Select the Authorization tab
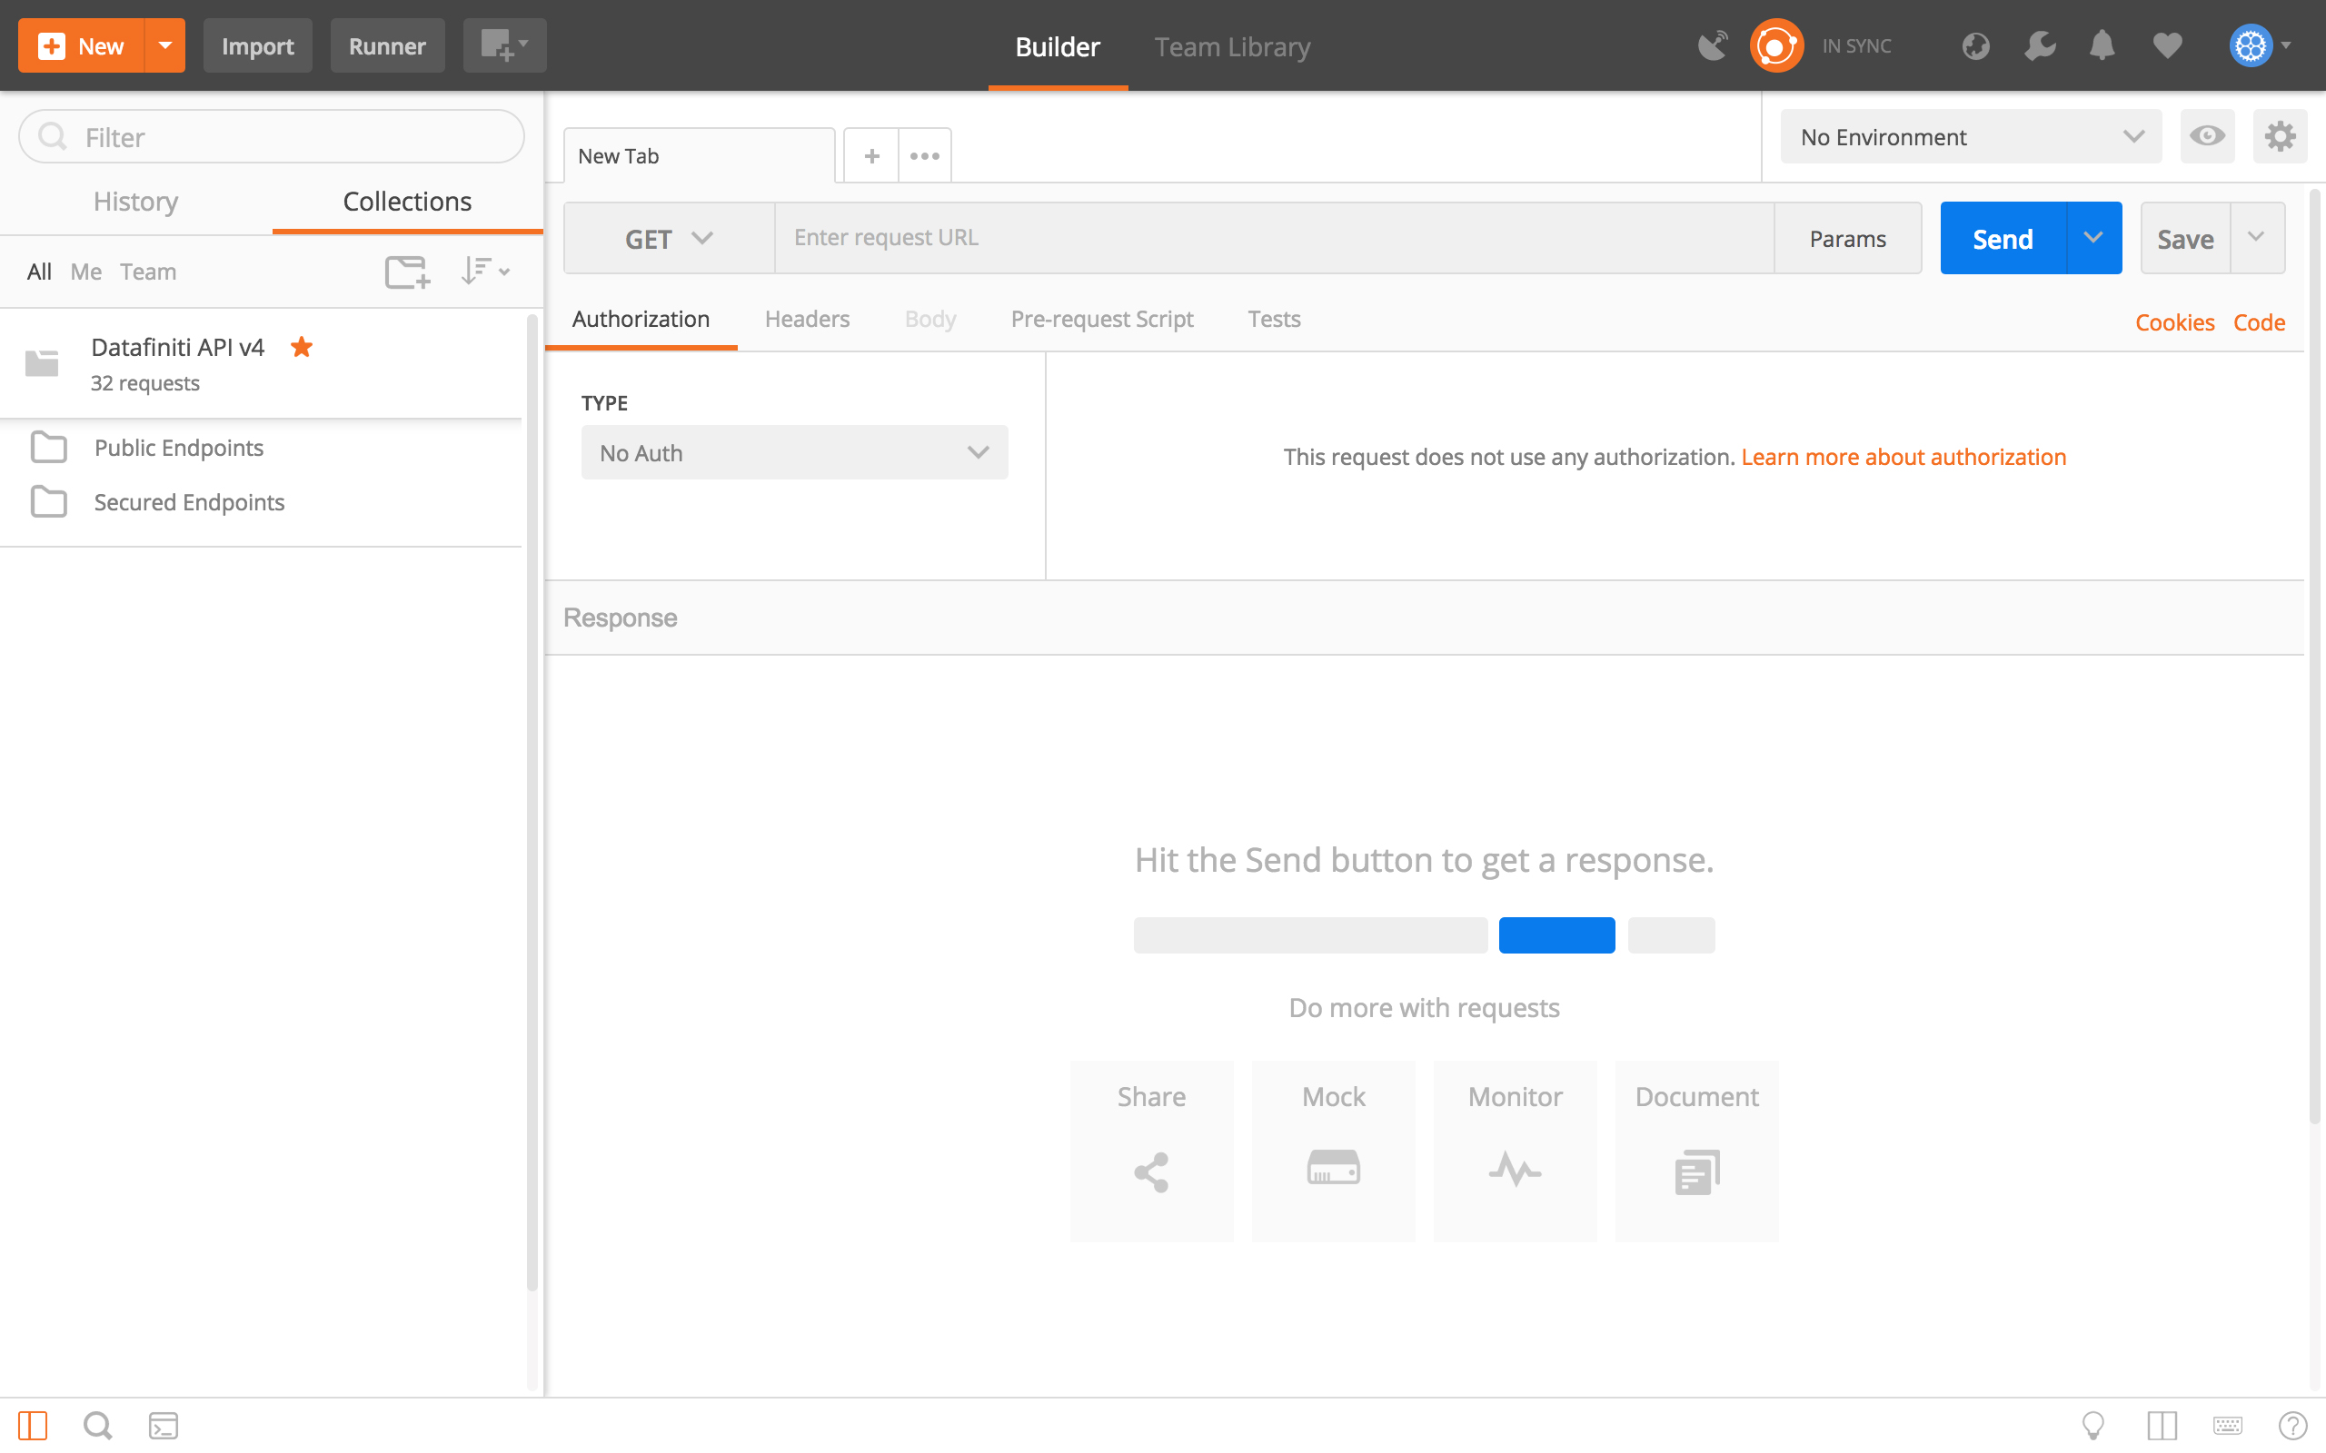2326x1453 pixels. (641, 319)
